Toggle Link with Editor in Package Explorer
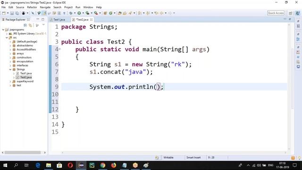The height and width of the screenshot is (170, 302). tap(30, 25)
